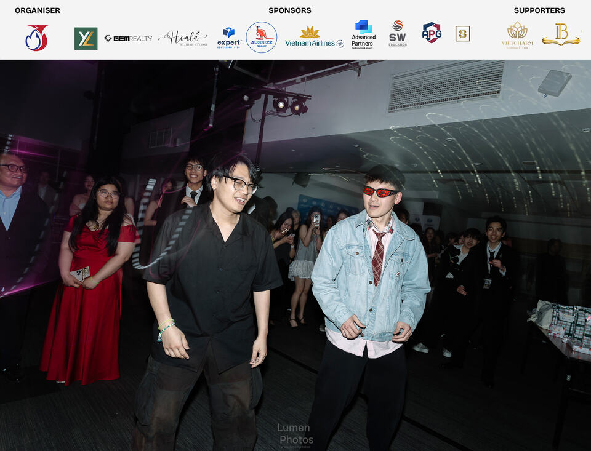Open the Vietcharm supporter logo

518,35
